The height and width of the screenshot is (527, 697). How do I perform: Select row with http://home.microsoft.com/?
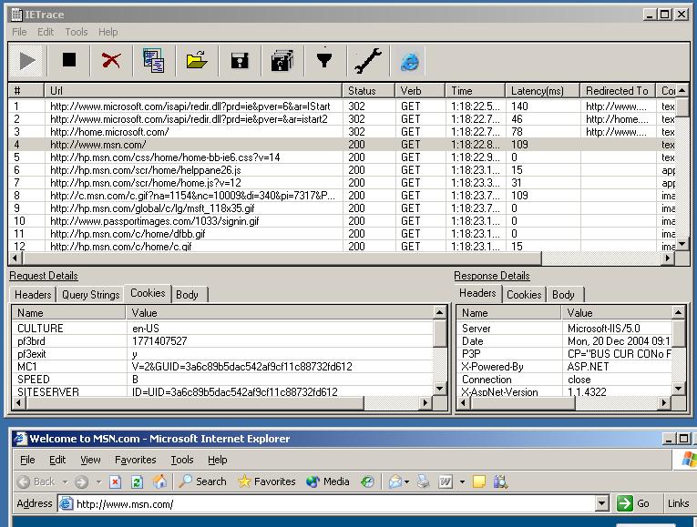click(x=342, y=132)
